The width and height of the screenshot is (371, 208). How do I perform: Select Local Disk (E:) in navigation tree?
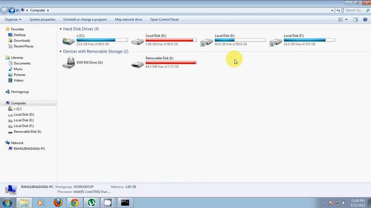point(24,120)
